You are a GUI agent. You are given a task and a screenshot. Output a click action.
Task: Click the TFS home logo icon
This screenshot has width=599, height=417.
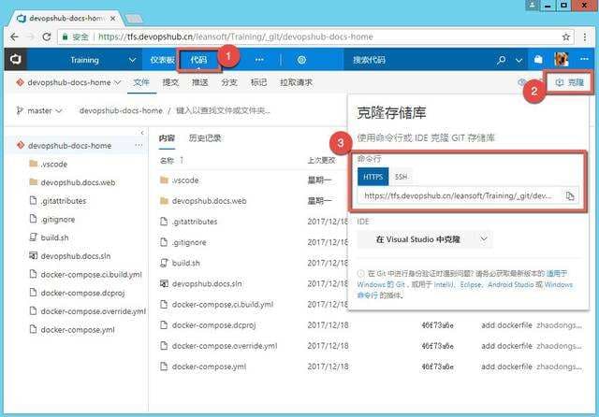pos(16,60)
